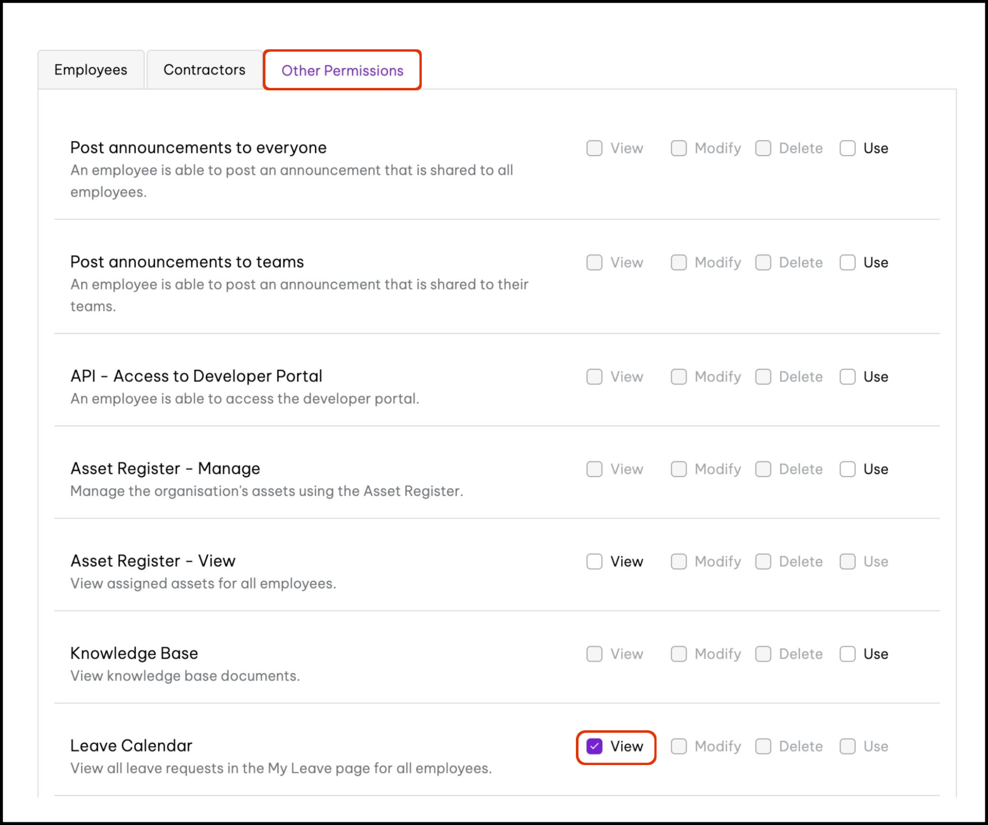Open the Contractors tab
988x825 pixels.
pos(204,70)
